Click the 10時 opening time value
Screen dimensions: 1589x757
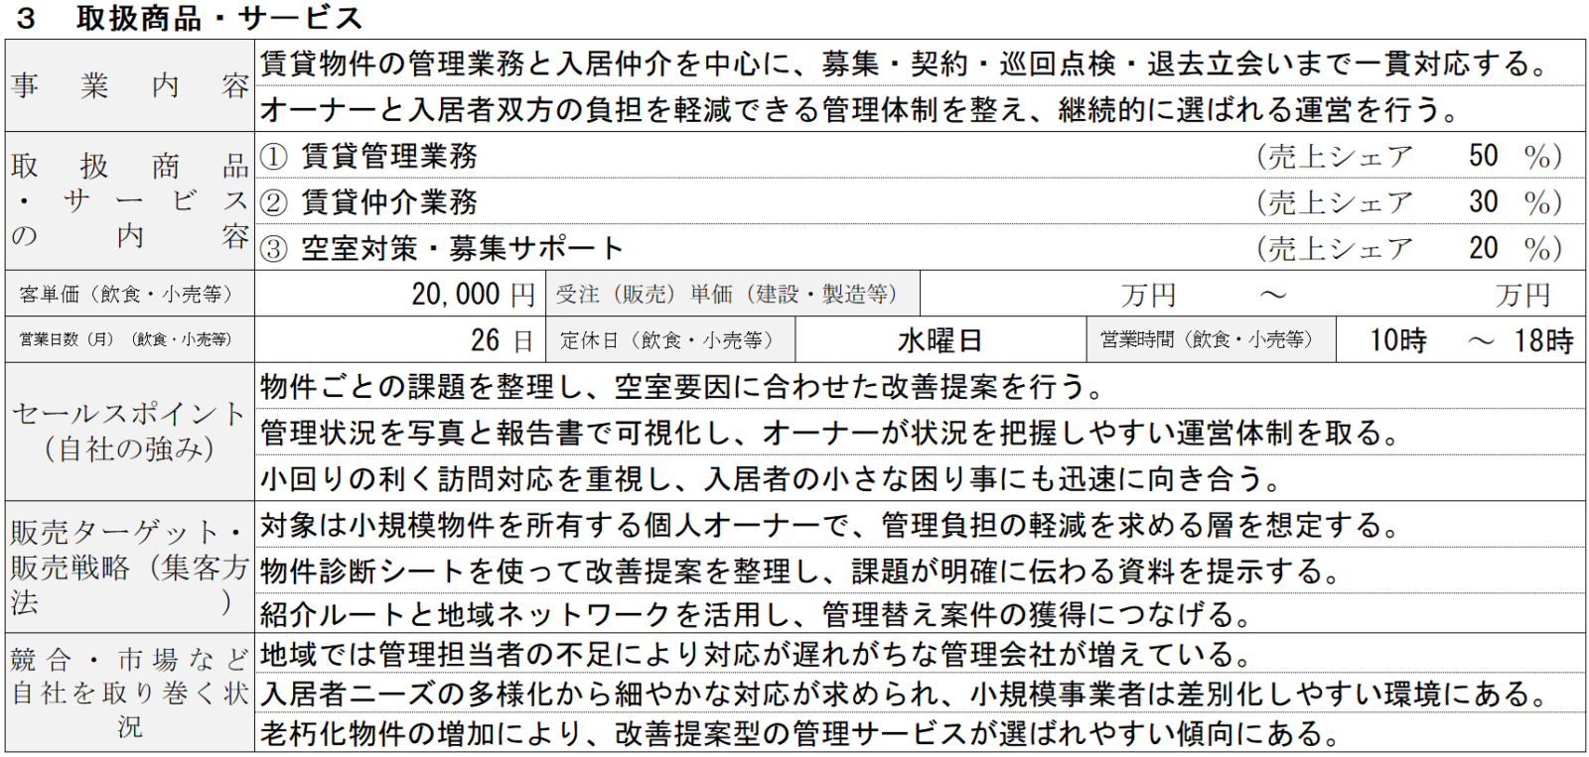point(1398,340)
